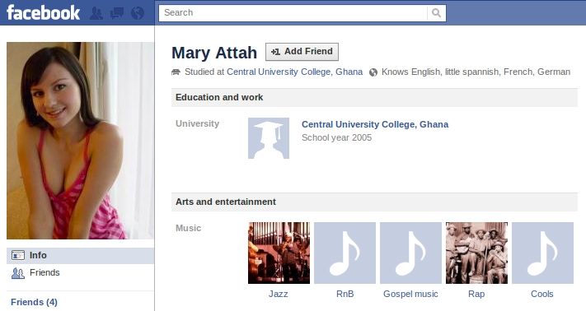Click into the Search input field

293,12
